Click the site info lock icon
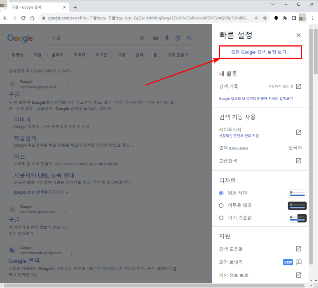 43,18
